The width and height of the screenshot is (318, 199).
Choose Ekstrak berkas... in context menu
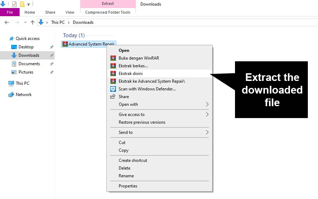click(x=159, y=66)
